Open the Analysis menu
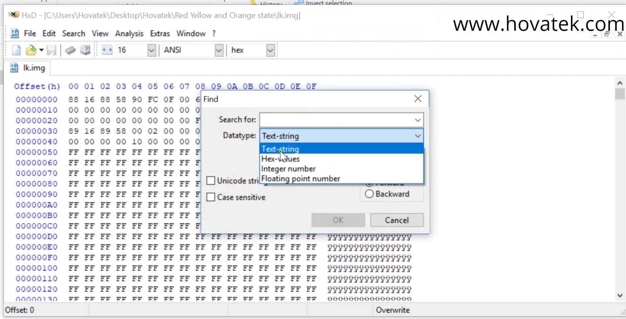 [129, 33]
